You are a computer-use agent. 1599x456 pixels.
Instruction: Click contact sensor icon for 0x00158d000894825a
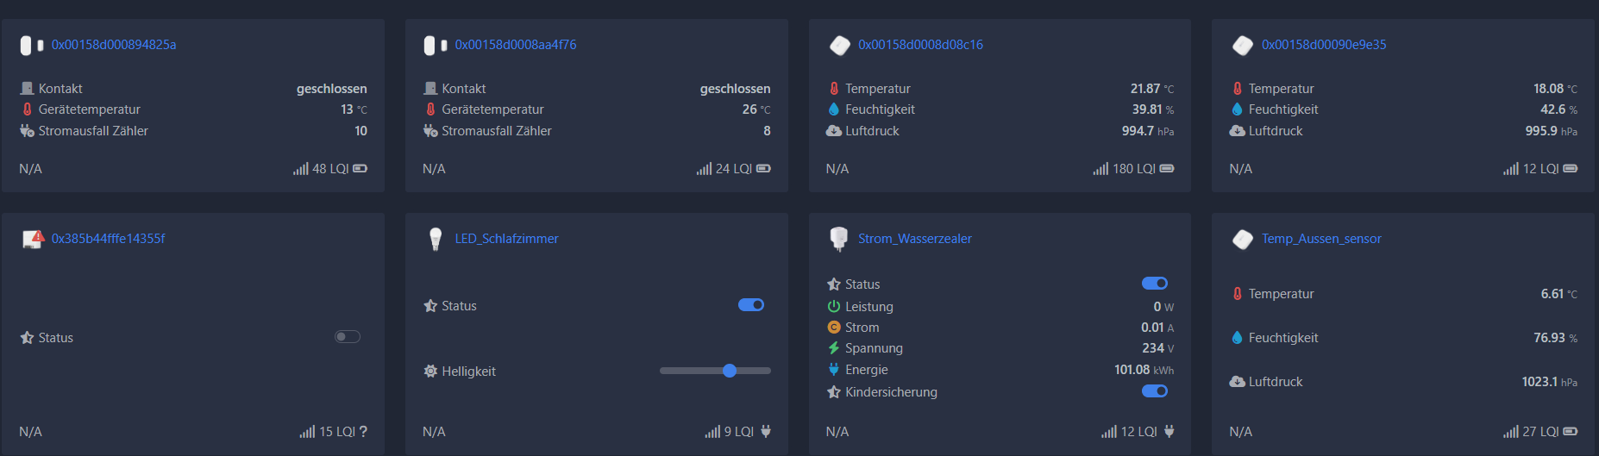[31, 46]
